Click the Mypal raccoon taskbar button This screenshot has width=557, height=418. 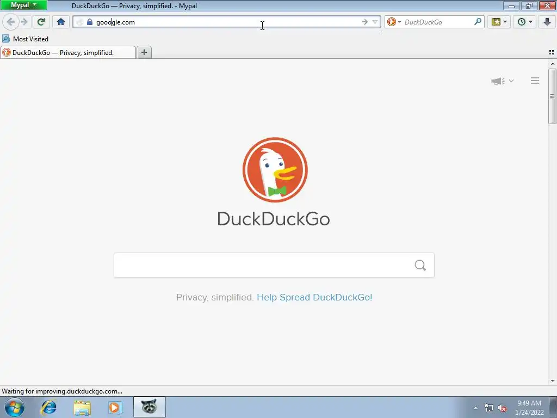(x=149, y=407)
